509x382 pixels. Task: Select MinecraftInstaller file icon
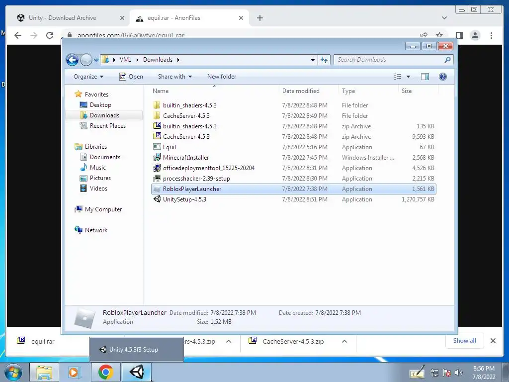coord(157,157)
